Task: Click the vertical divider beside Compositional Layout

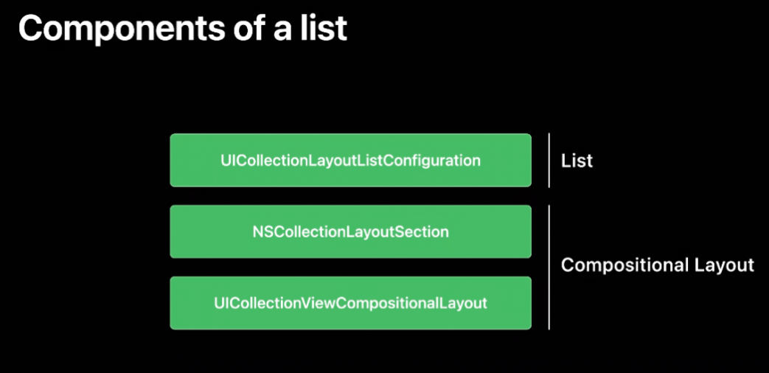Action: tap(549, 267)
